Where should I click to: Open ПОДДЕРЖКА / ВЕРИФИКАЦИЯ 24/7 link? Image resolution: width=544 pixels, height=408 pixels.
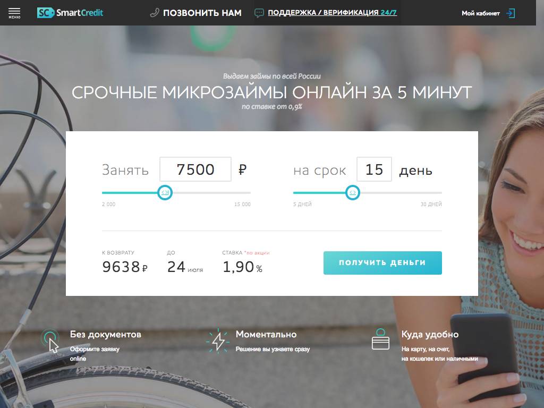pyautogui.click(x=333, y=13)
